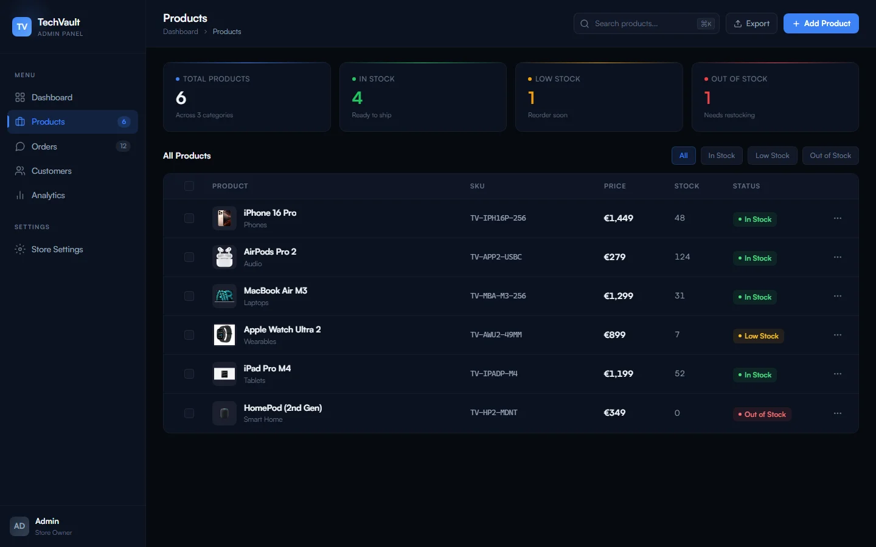Select the HomePod (2nd Gen) row checkbox

point(189,413)
